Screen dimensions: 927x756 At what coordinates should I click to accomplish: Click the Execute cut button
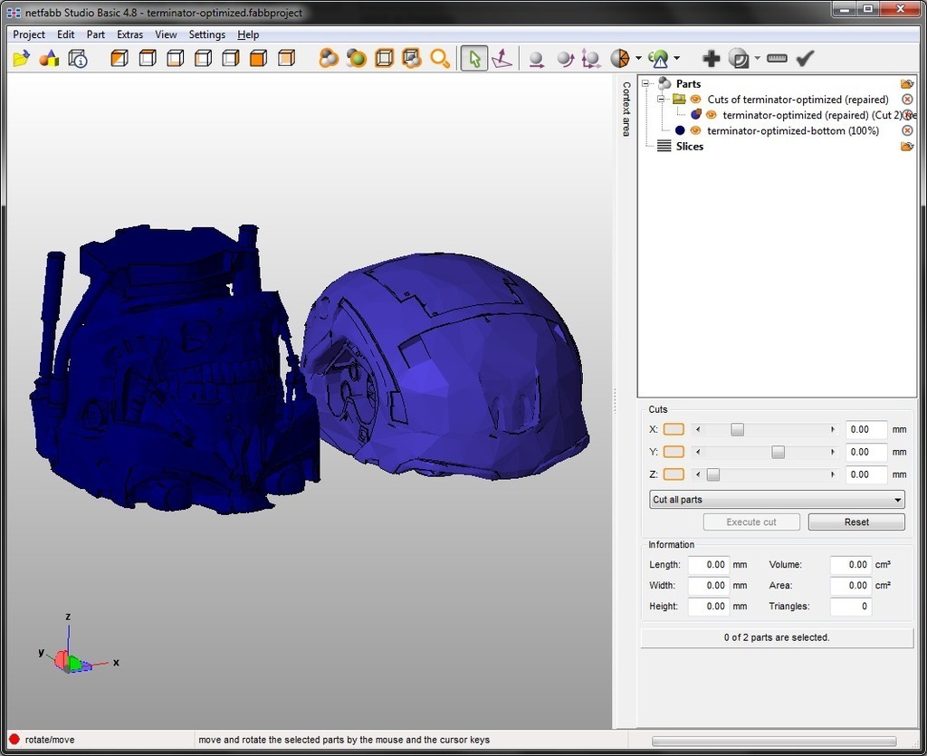[x=751, y=522]
